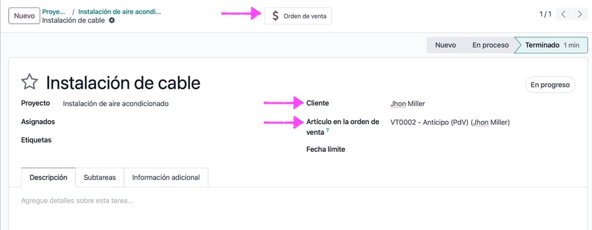Mark task as favorite with star icon
The image size is (592, 230).
[29, 82]
